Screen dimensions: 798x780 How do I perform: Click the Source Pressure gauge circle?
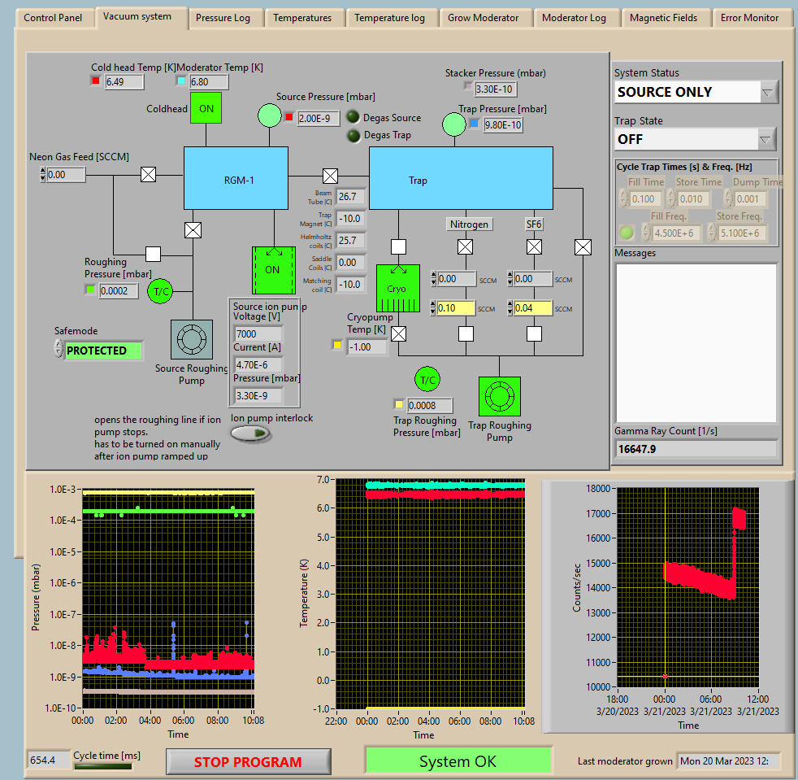(x=269, y=116)
